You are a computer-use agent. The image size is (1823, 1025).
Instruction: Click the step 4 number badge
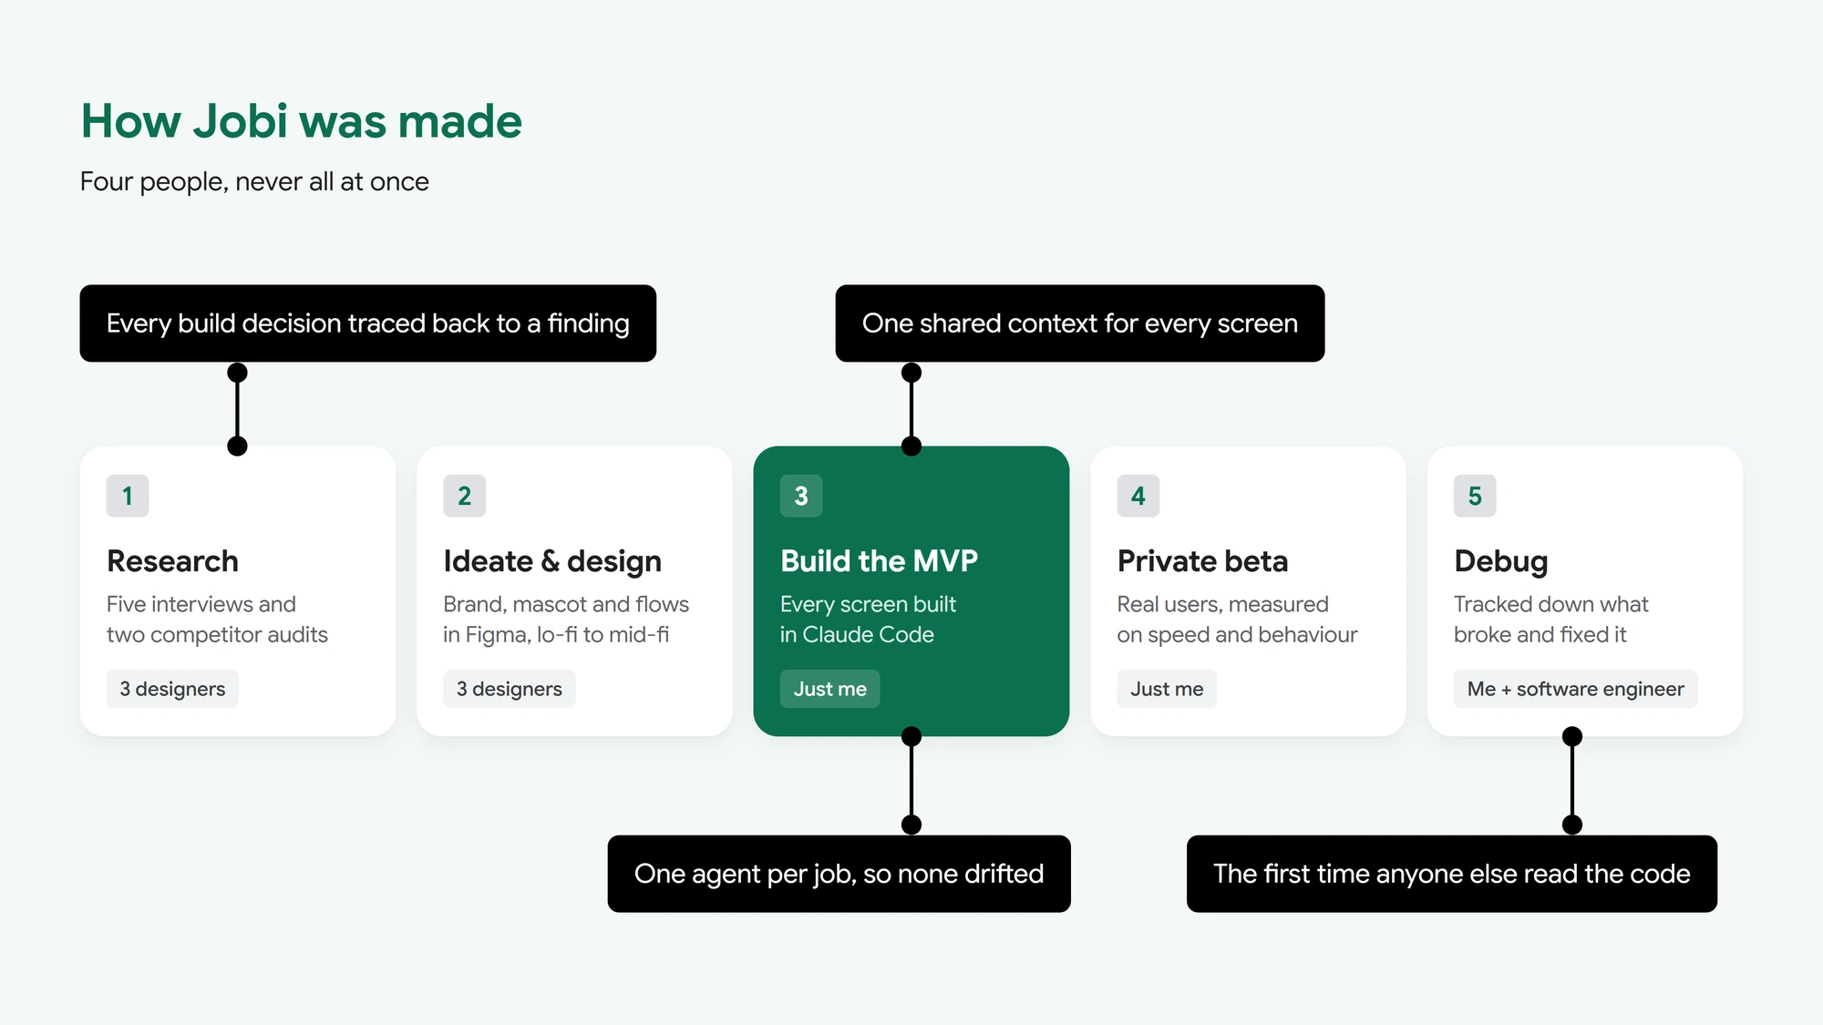point(1138,496)
